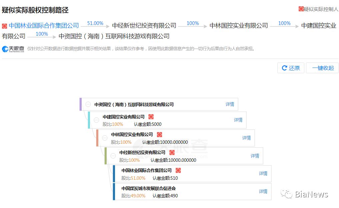Image resolution: width=339 pixels, height=208 pixels.
Task: Click red icon beside 中国林业国际合作集团公司 in tree
Action: (178, 170)
